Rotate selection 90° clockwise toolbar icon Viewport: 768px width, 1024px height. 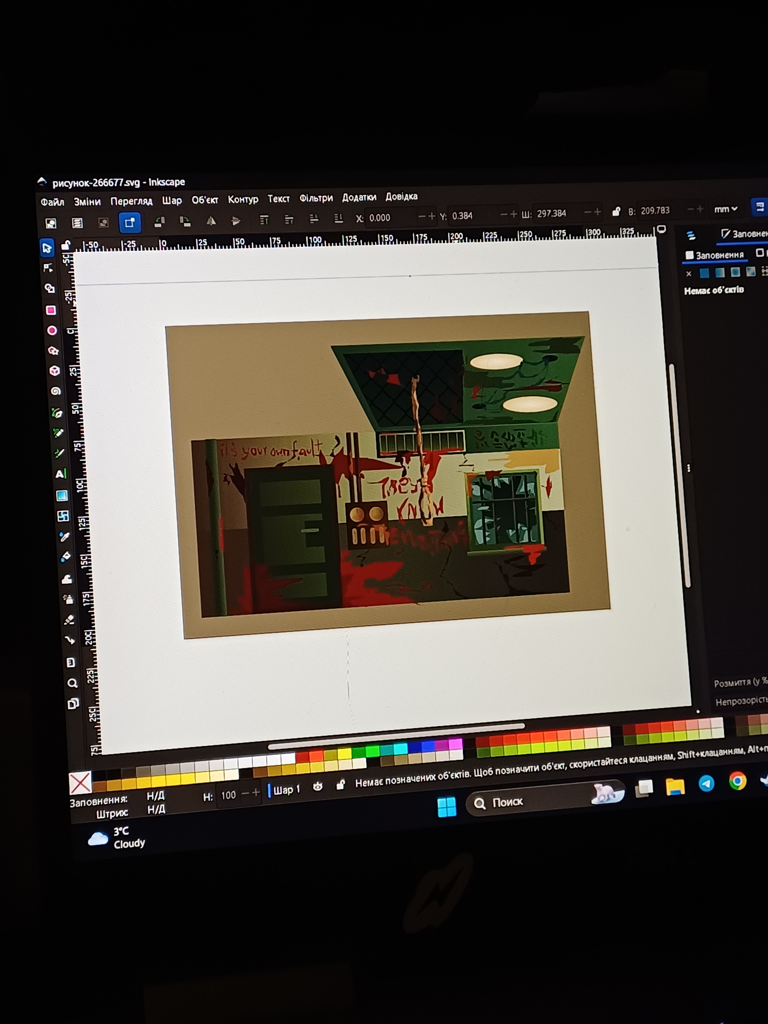click(185, 222)
